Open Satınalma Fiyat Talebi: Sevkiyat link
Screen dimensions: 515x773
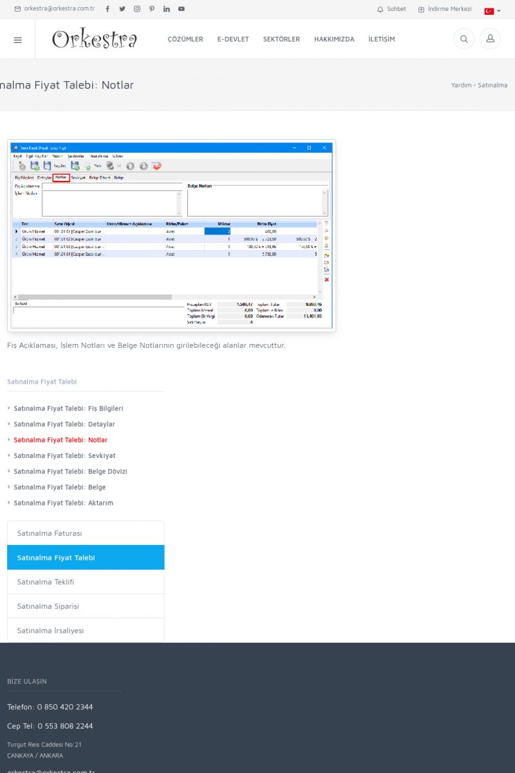click(64, 455)
